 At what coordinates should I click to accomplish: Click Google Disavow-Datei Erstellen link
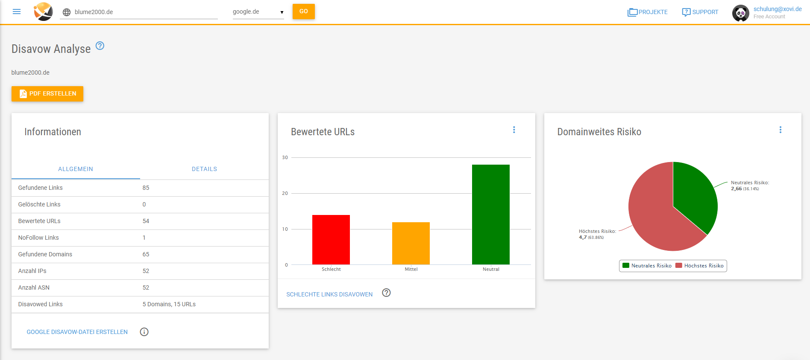coord(77,332)
